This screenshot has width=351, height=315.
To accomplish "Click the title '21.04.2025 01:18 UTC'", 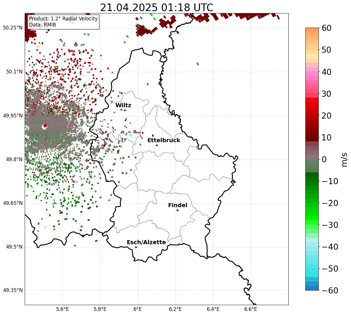I will 156,7.
